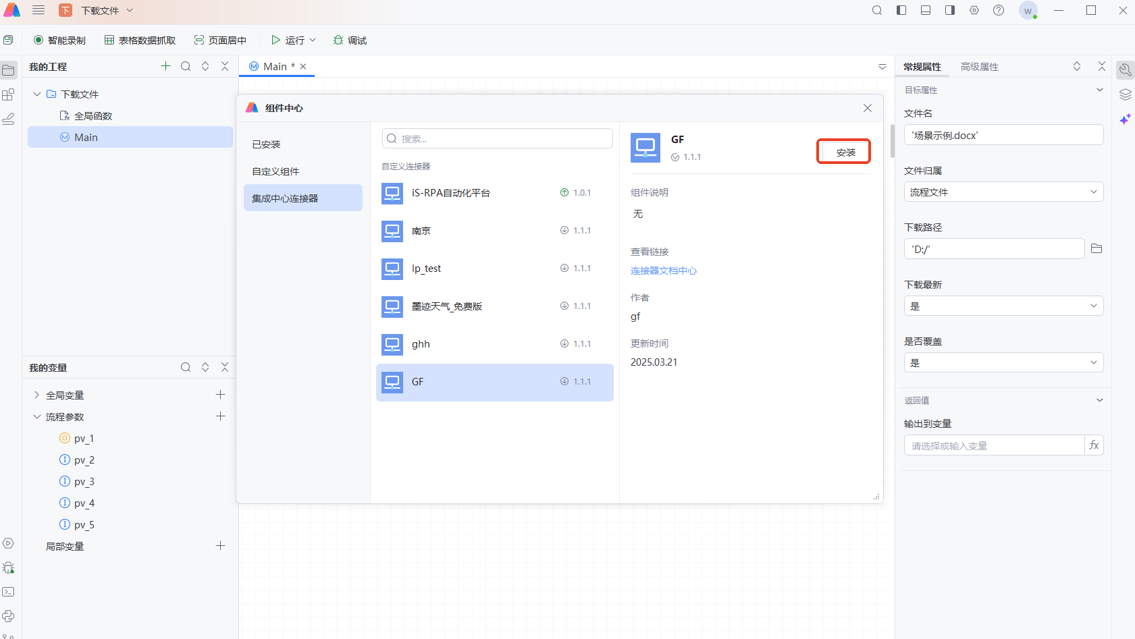Open the 下载最新 dropdown
Image resolution: width=1135 pixels, height=639 pixels.
point(1003,306)
